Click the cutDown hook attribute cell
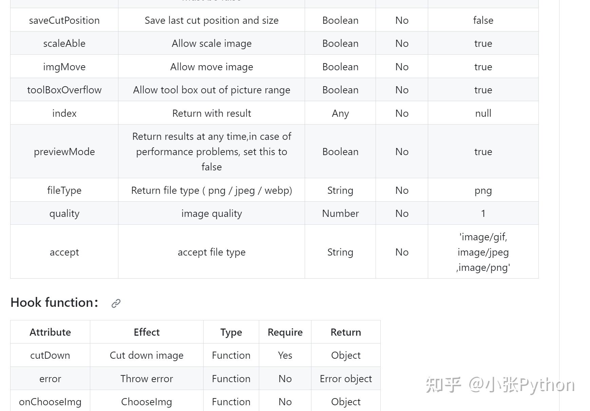 coord(50,355)
